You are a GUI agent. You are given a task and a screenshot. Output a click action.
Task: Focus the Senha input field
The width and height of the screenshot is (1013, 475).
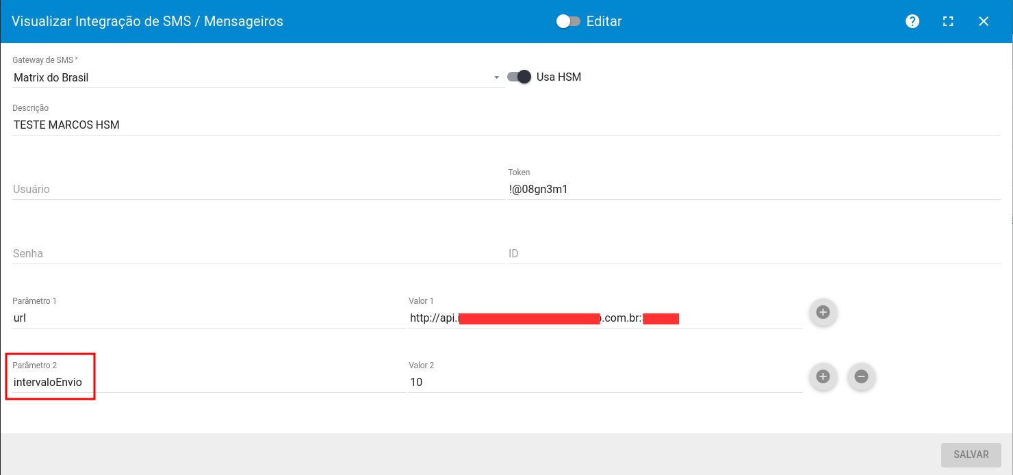258,254
